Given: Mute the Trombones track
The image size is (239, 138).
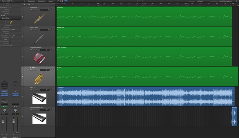Looking at the screenshot, I should (x=31, y=10).
